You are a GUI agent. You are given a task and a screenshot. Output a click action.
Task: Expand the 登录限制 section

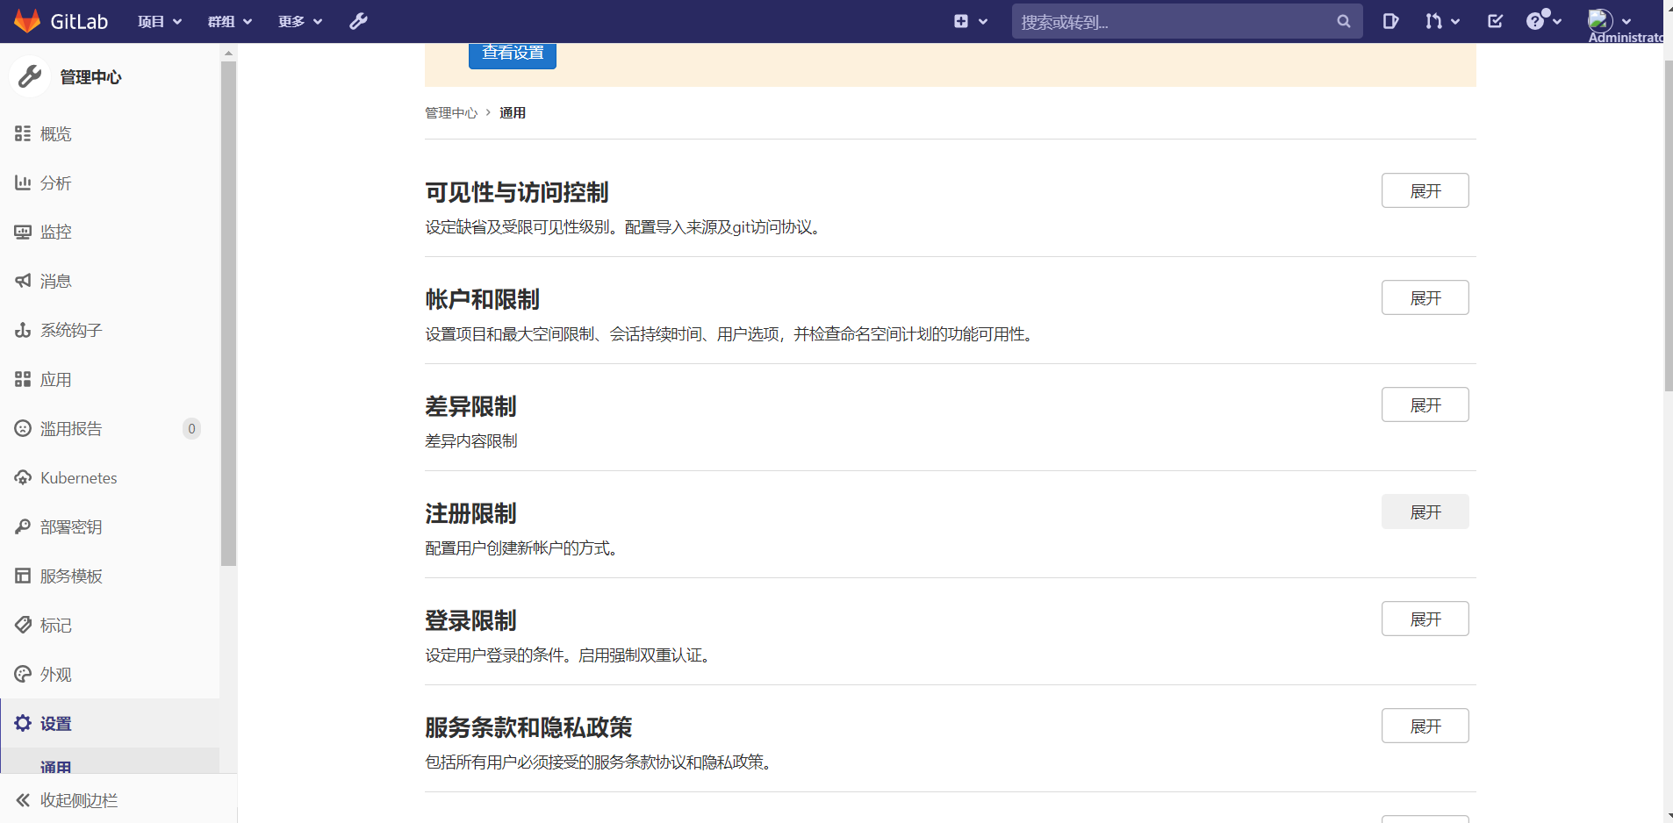[1425, 619]
